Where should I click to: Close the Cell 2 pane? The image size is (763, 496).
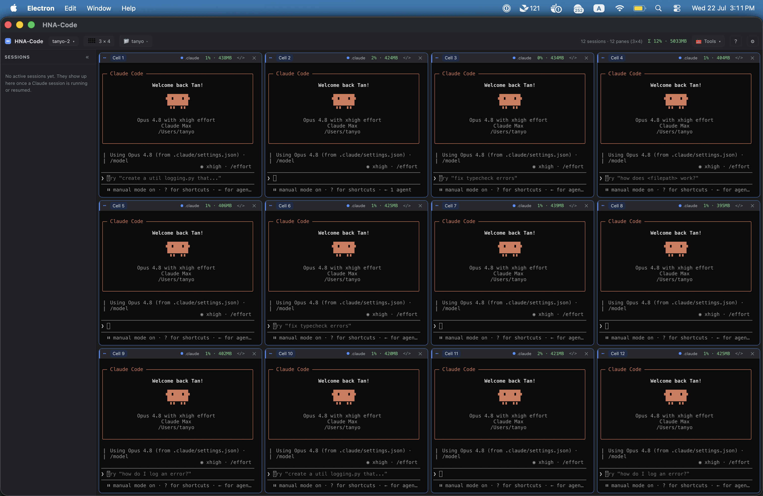[420, 58]
